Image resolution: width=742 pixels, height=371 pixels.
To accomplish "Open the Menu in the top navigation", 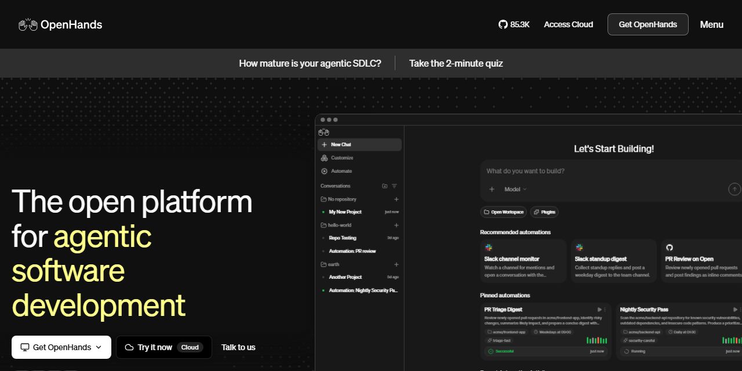I will tap(711, 24).
